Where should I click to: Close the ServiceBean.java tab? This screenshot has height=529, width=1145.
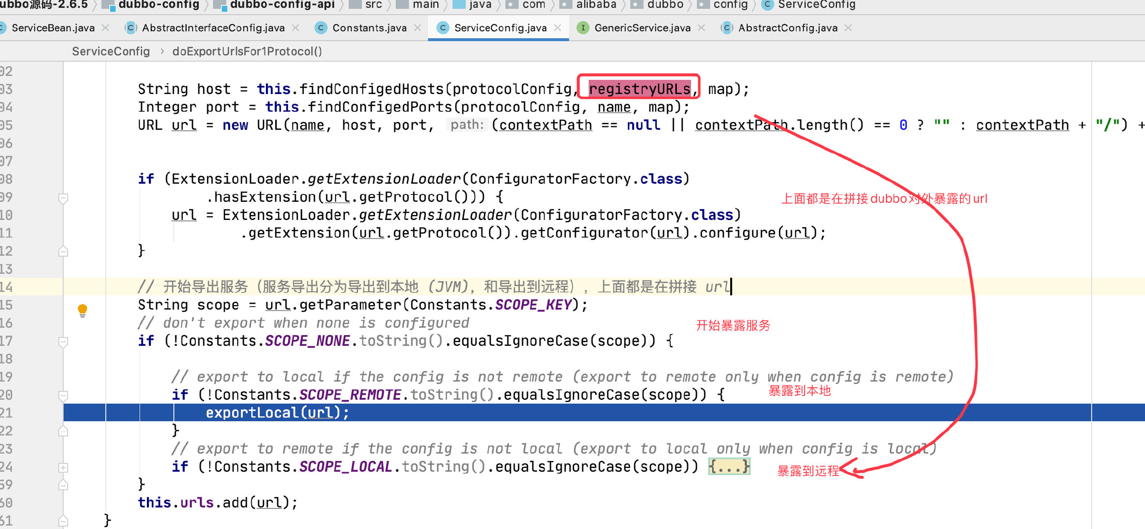105,28
